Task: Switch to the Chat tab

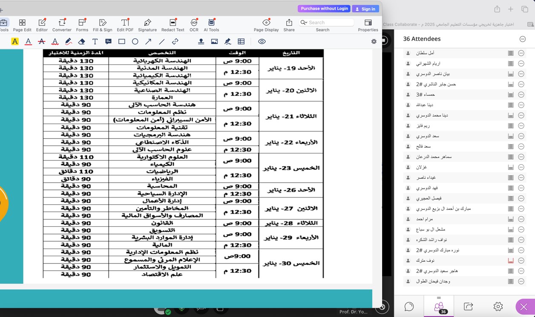Action: (409, 306)
